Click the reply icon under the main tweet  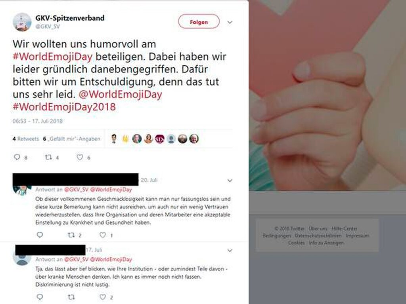pos(17,157)
